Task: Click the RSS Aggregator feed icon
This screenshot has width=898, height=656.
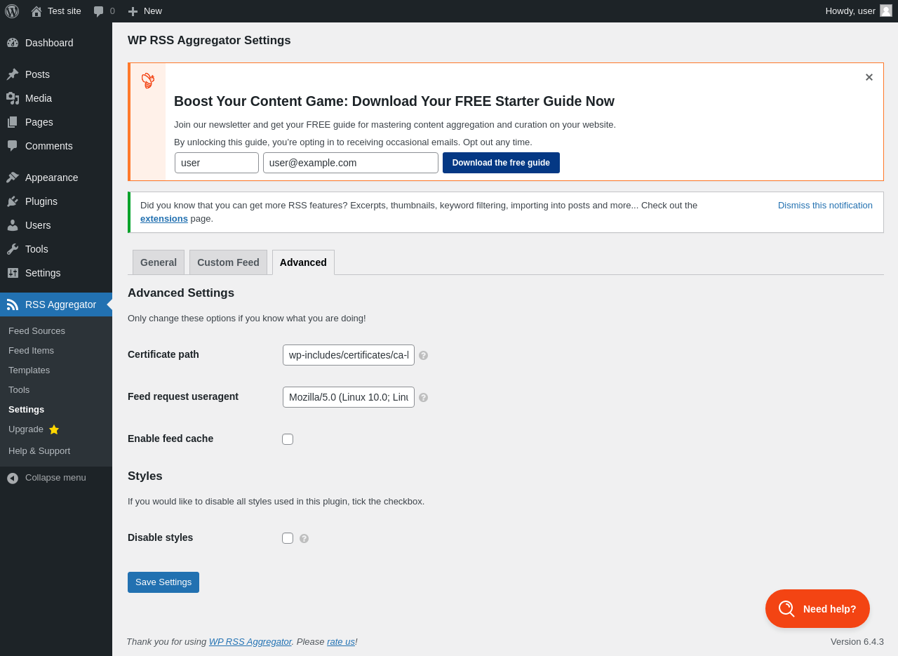Action: (13, 304)
